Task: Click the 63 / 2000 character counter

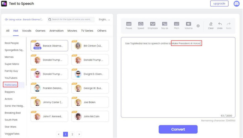Action: (226, 116)
